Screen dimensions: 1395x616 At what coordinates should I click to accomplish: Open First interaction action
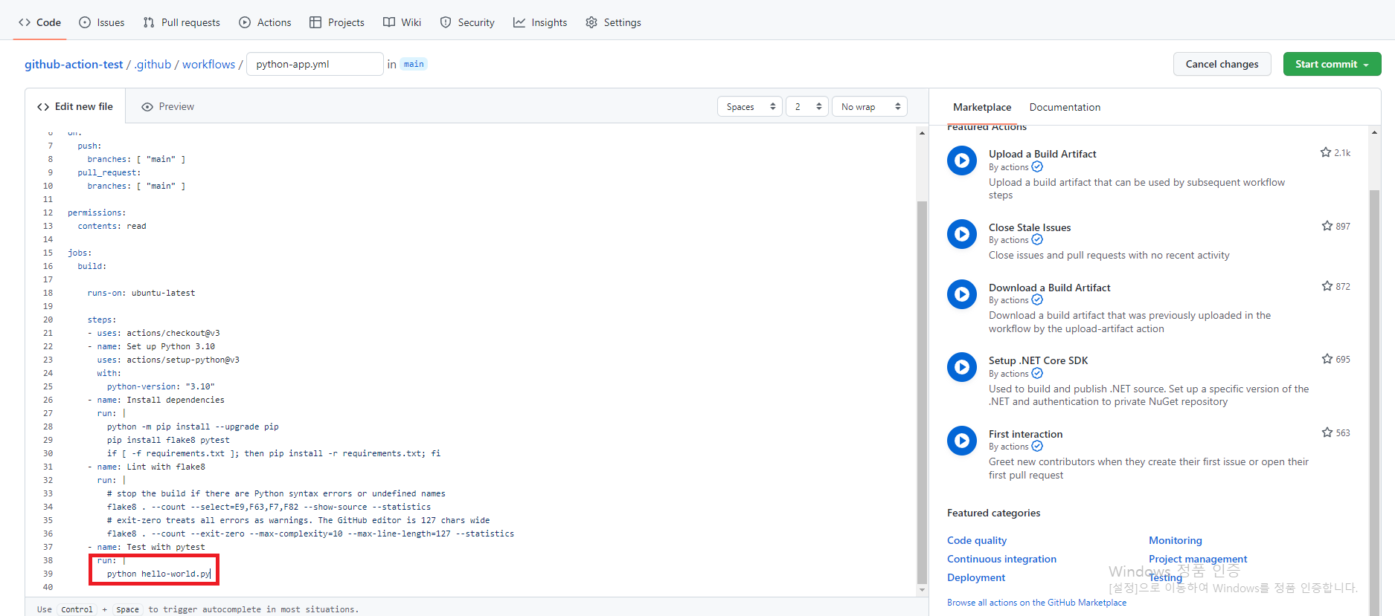[x=1025, y=434]
